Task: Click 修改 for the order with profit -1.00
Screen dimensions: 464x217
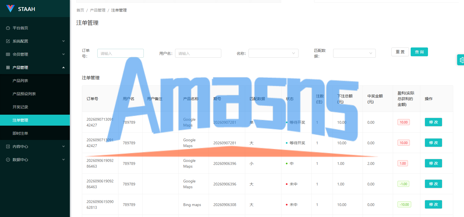Action: tap(433, 184)
